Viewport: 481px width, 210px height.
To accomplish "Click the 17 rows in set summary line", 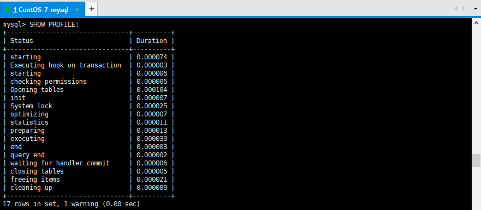I will coord(71,203).
